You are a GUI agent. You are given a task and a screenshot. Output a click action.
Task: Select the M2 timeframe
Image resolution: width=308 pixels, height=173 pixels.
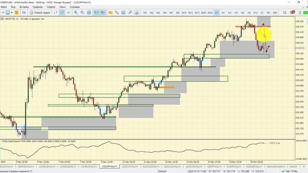(152, 12)
